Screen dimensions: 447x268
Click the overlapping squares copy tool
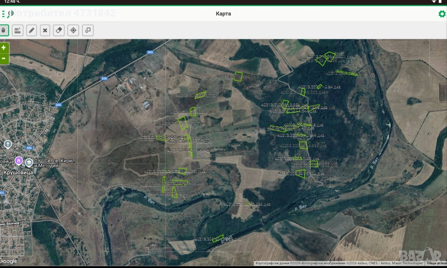[x=87, y=30]
